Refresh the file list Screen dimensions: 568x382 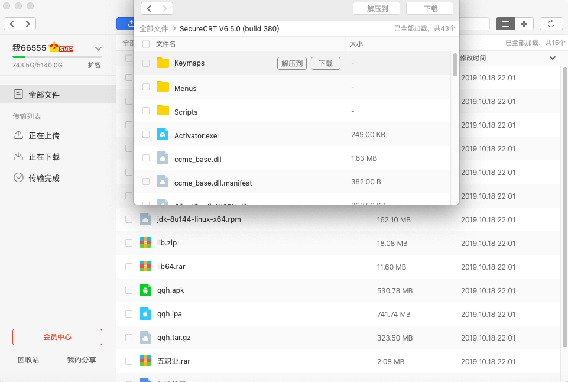pyautogui.click(x=551, y=24)
